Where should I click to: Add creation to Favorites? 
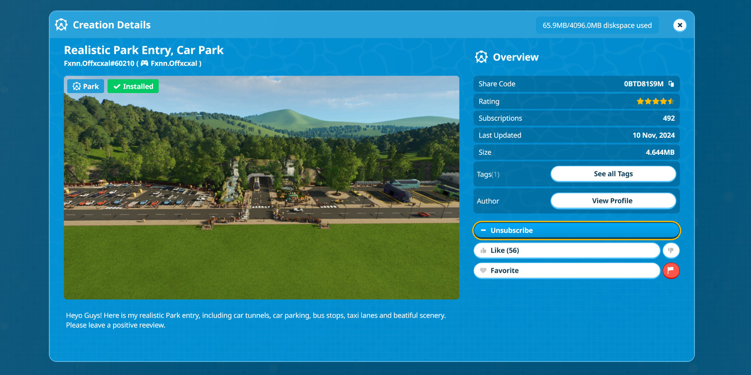[567, 271]
